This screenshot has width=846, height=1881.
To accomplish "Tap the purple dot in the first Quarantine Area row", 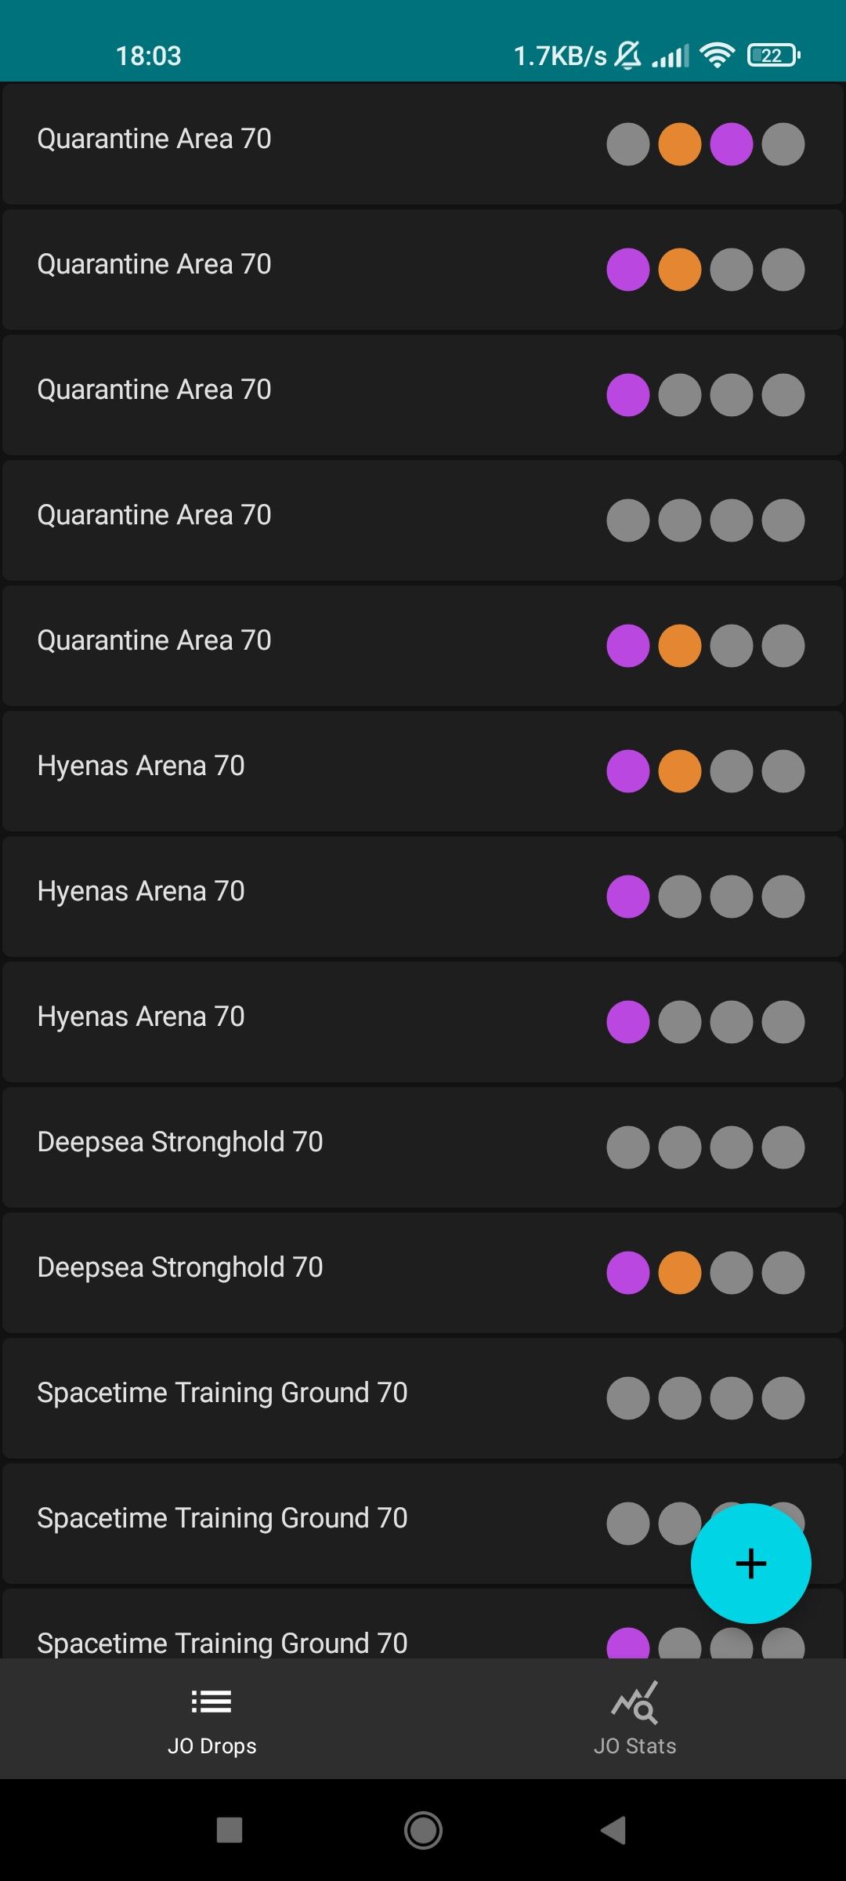I will (732, 144).
